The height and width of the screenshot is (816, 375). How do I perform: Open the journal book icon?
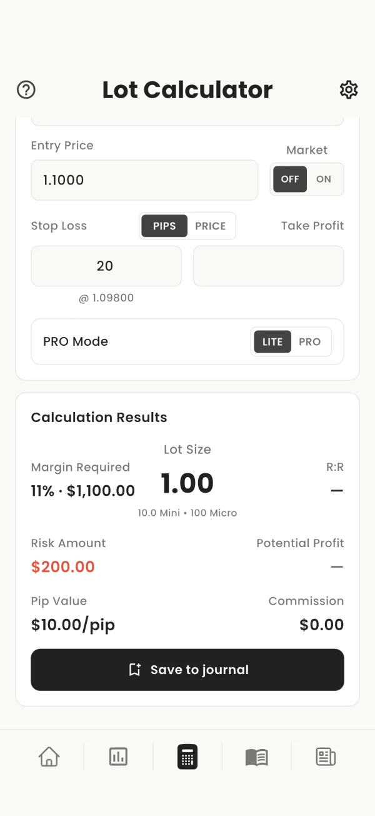256,757
